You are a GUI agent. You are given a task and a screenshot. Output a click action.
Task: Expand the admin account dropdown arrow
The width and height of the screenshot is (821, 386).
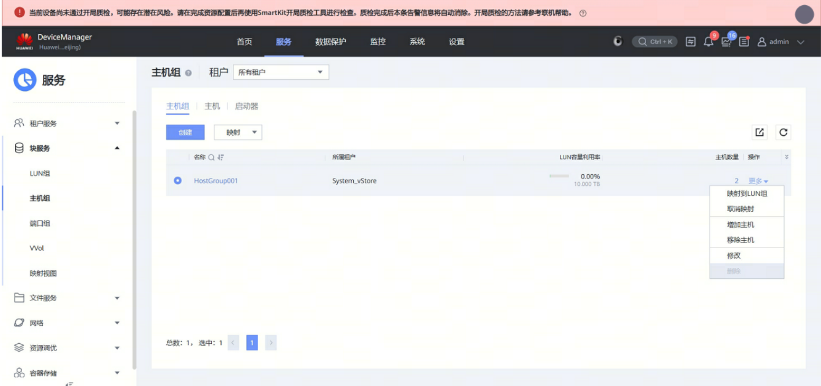[x=800, y=42]
